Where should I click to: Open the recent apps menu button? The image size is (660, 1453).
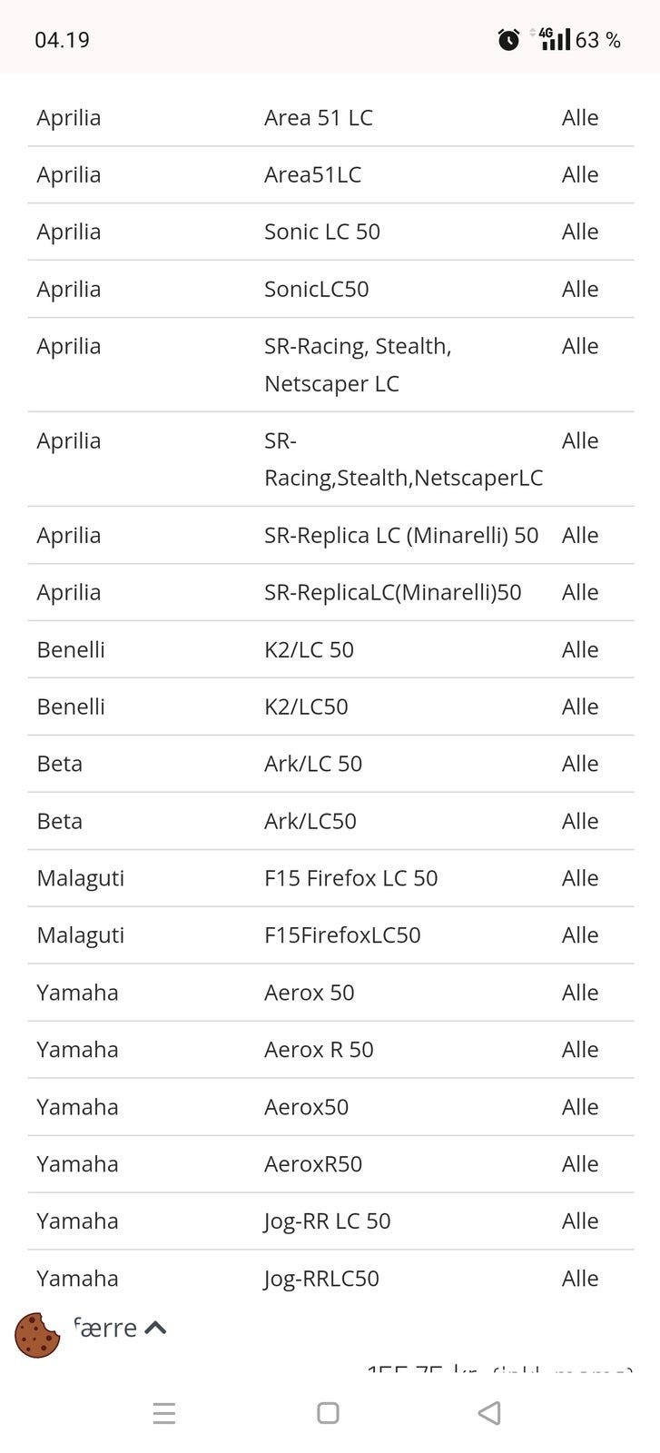pos(164,1413)
